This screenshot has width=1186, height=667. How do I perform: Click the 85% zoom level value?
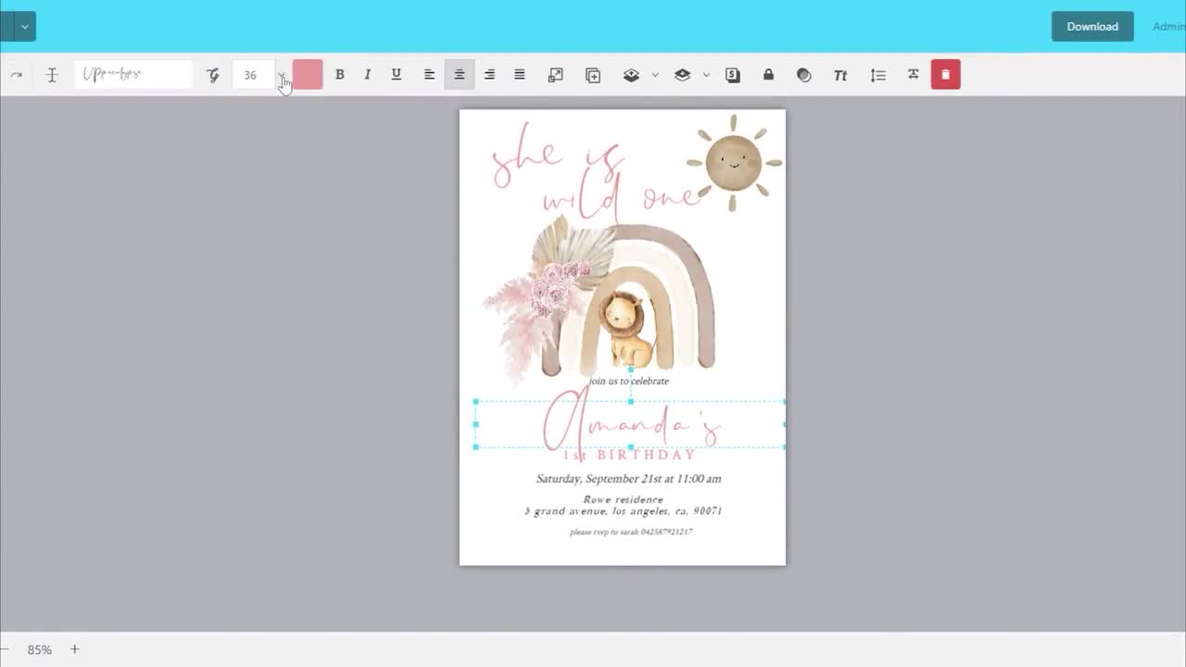pos(39,650)
